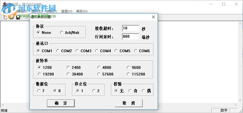Set baud rate to 9600
The image size is (243, 113).
(134, 67)
